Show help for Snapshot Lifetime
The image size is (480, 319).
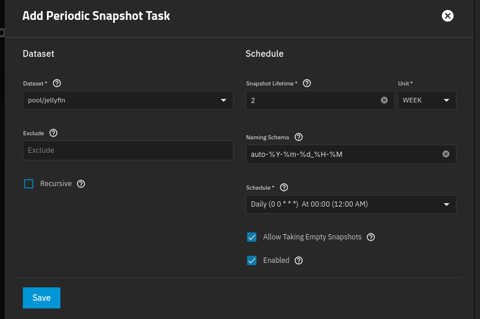[x=307, y=83]
